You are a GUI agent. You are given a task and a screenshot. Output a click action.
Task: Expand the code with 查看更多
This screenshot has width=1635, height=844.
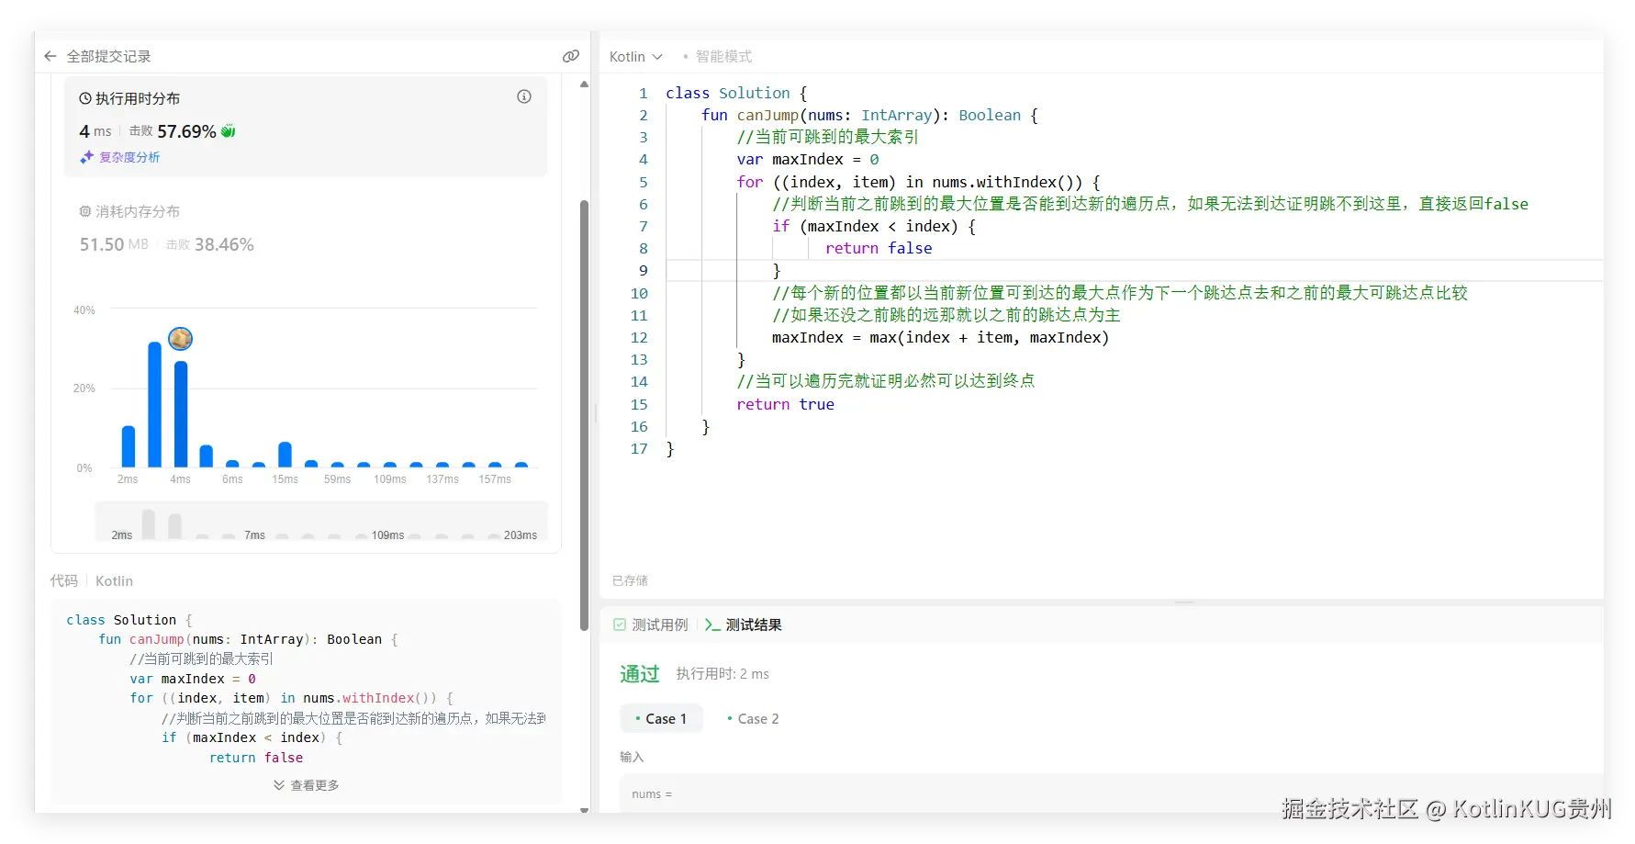tap(306, 784)
